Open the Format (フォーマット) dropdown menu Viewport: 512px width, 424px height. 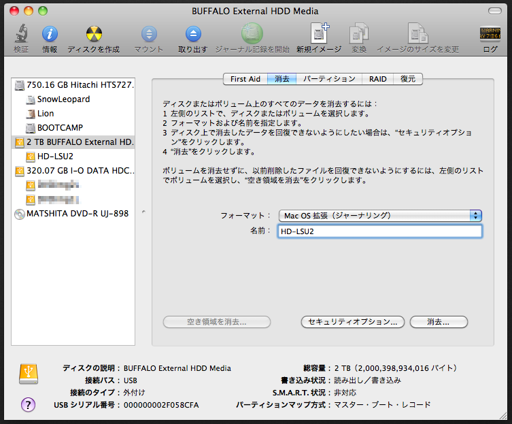click(x=380, y=216)
